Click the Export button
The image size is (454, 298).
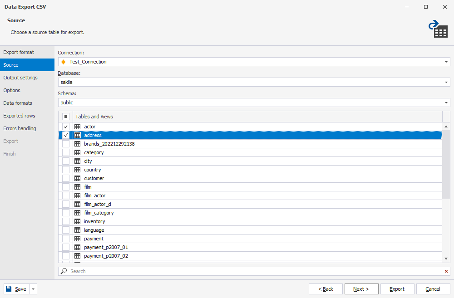point(397,289)
